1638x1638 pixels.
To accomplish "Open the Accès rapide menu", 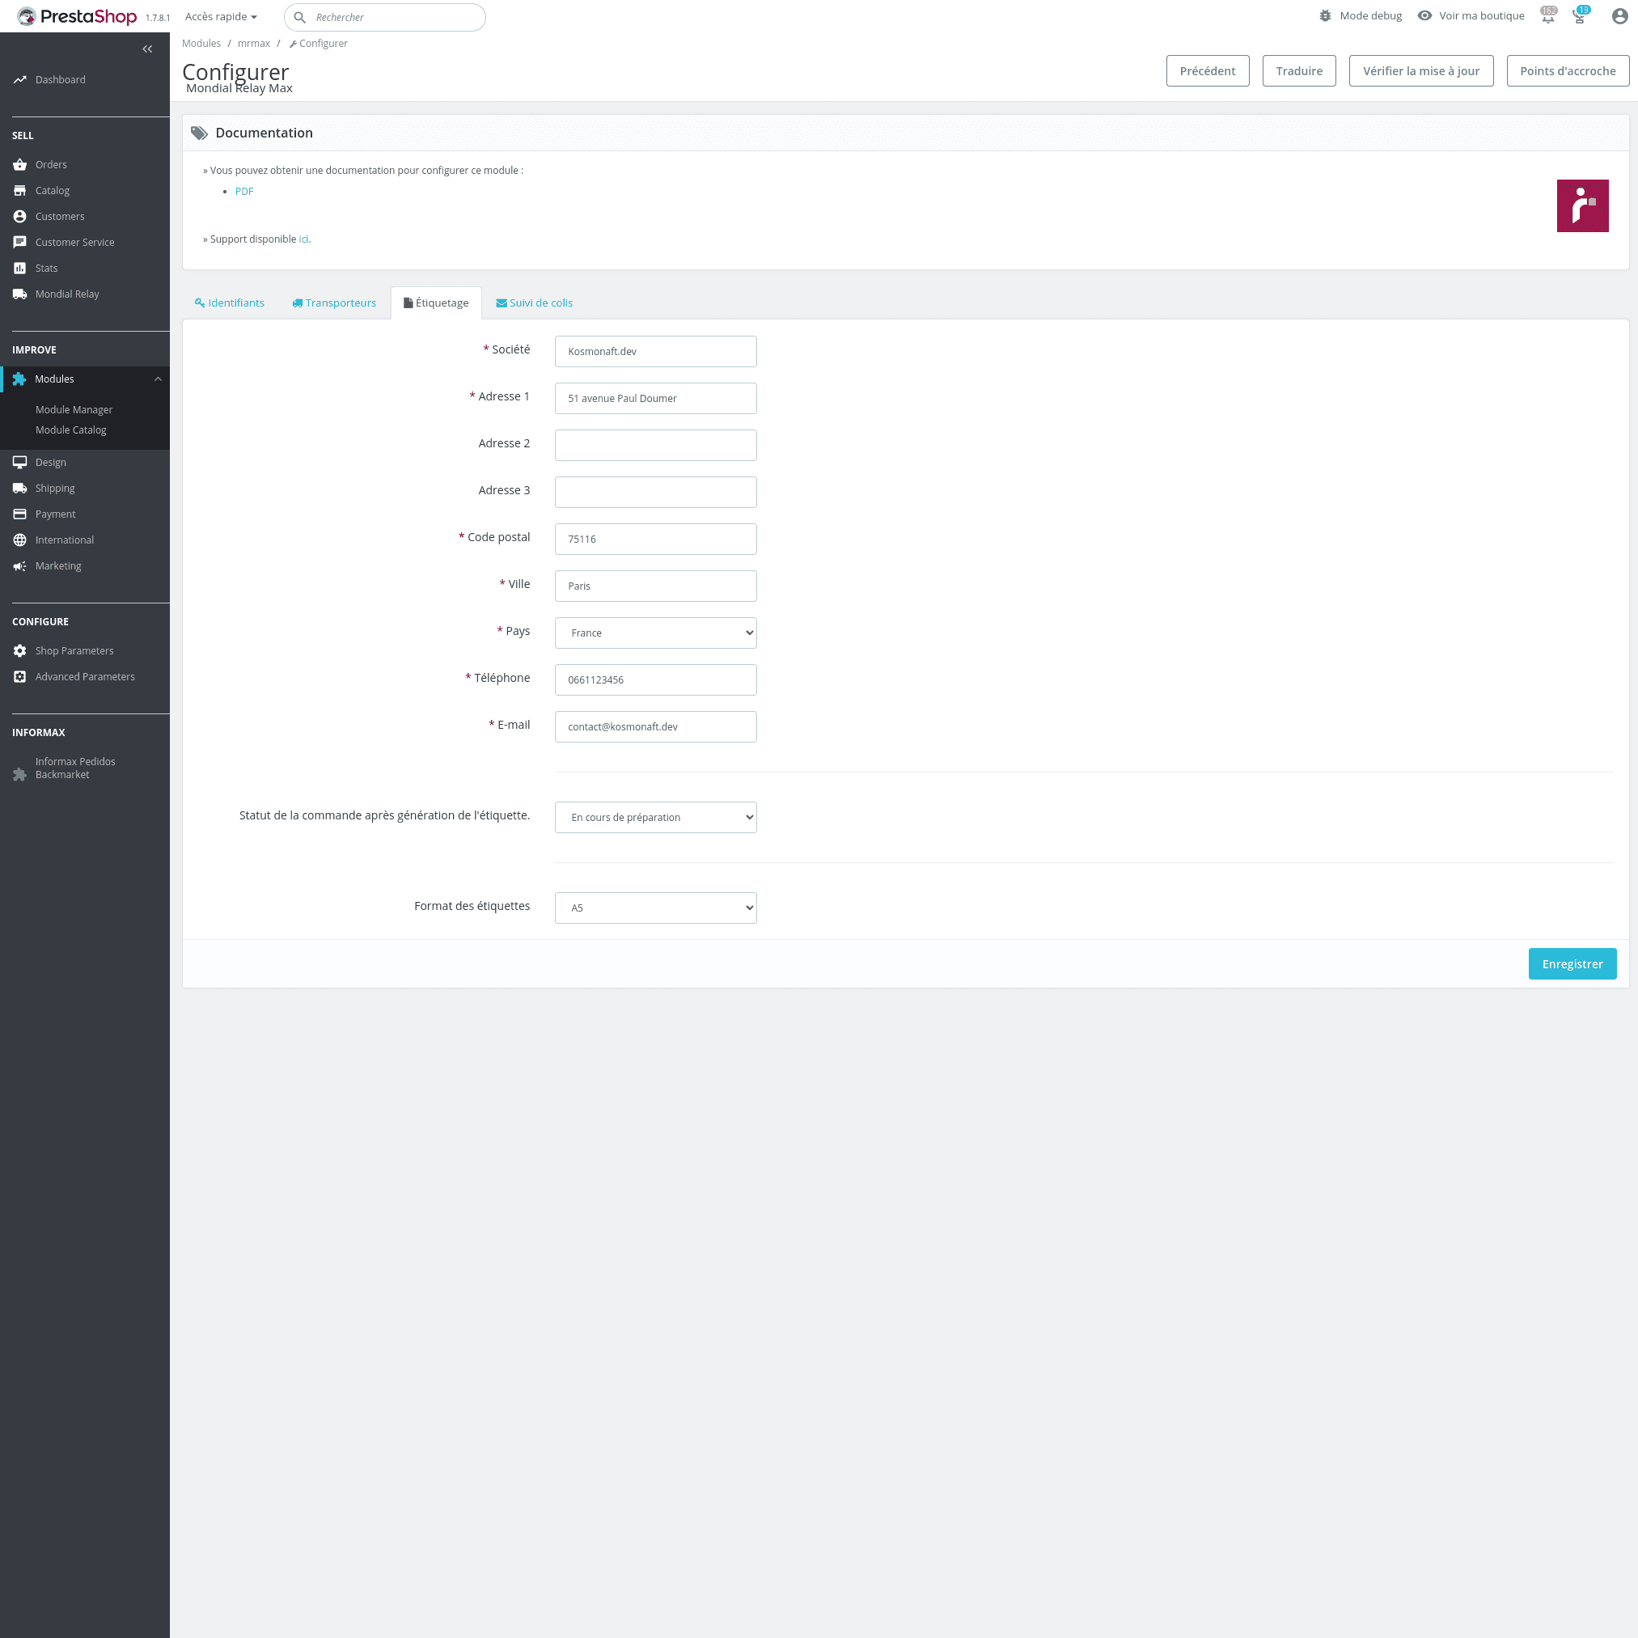I will pyautogui.click(x=221, y=17).
